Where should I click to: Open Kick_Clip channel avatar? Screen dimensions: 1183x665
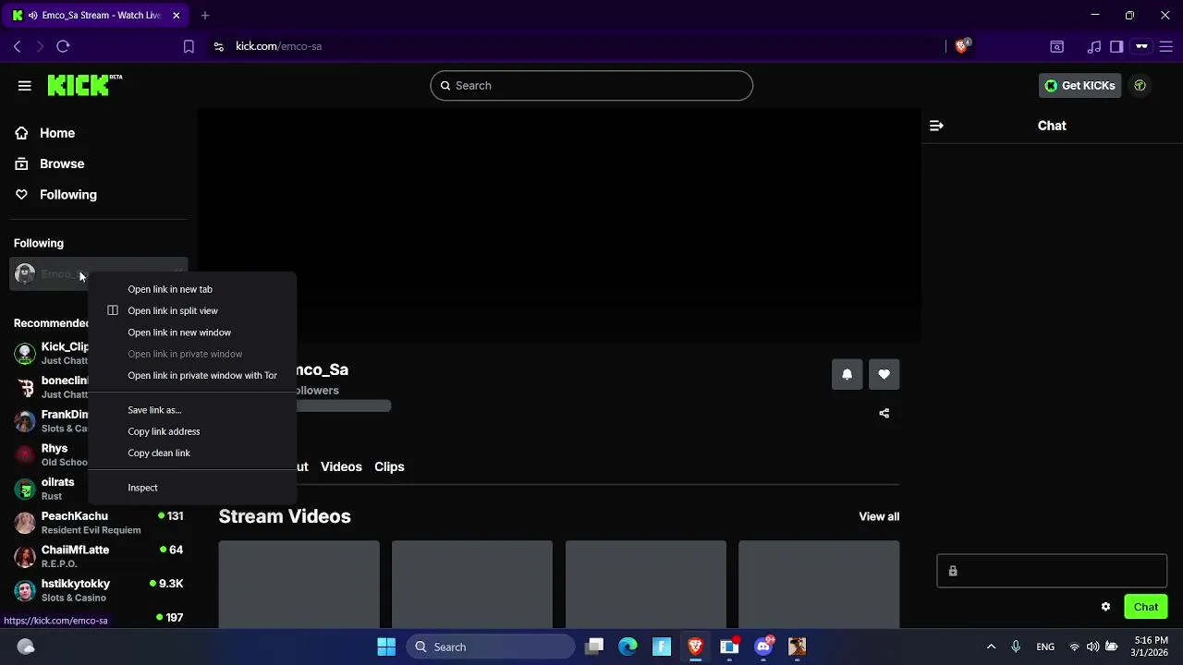(25, 354)
